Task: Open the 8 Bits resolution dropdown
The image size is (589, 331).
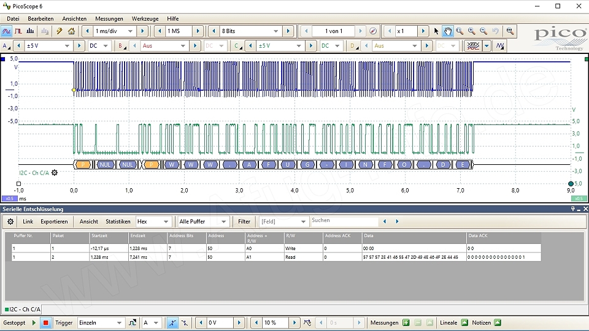Action: pos(275,31)
